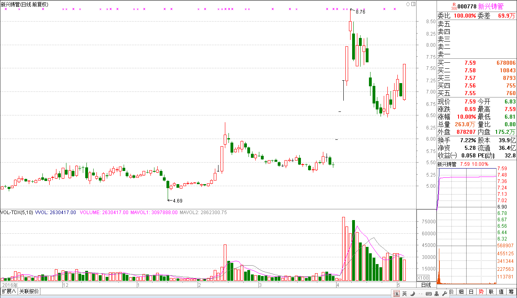The width and height of the screenshot is (517, 298).
Task: Switch to the 细 tab
Action: 461,292
